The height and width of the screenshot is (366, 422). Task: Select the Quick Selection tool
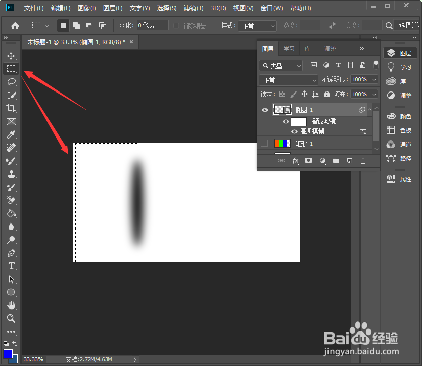[11, 95]
